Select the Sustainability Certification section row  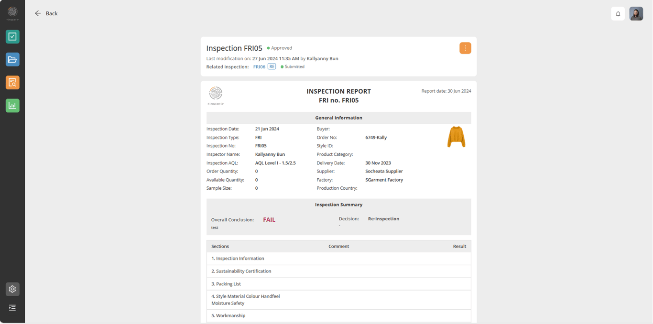(x=241, y=271)
